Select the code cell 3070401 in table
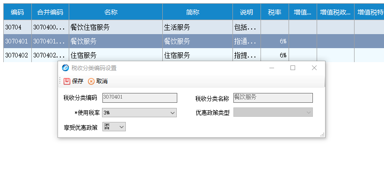Viewport: 384px width, 178px height. (17, 41)
